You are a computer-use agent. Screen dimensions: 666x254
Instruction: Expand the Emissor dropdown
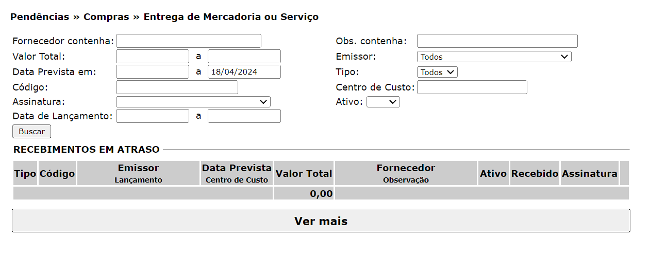point(494,57)
